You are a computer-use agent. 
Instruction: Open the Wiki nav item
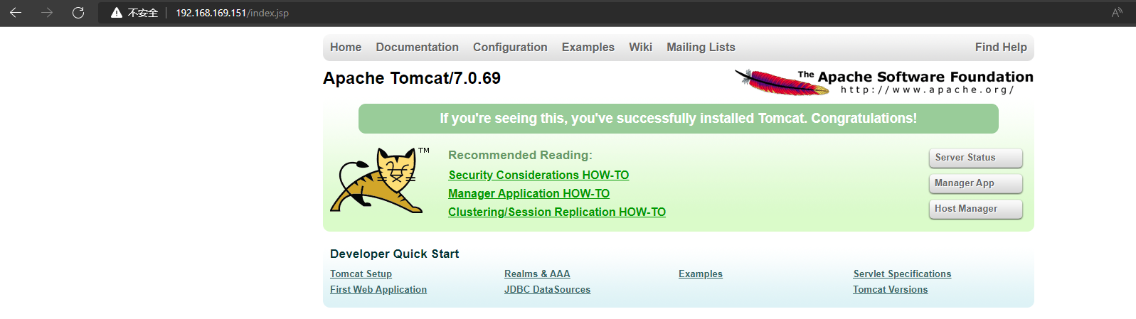coord(640,47)
